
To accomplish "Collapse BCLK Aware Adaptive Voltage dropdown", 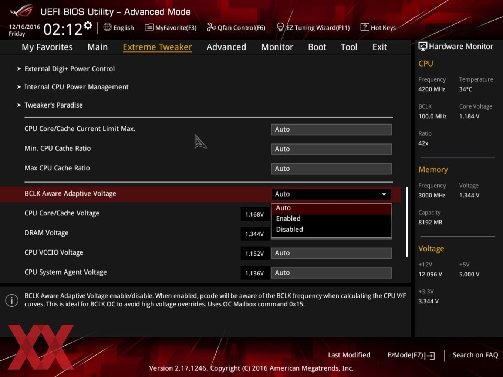I will click(331, 194).
